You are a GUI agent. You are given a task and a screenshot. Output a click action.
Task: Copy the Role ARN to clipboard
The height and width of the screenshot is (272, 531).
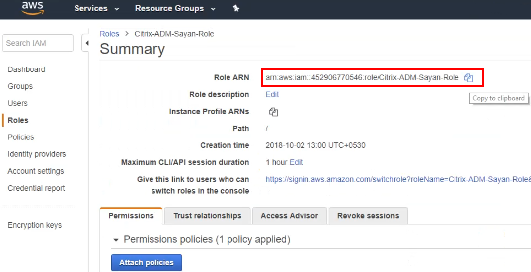pos(468,78)
